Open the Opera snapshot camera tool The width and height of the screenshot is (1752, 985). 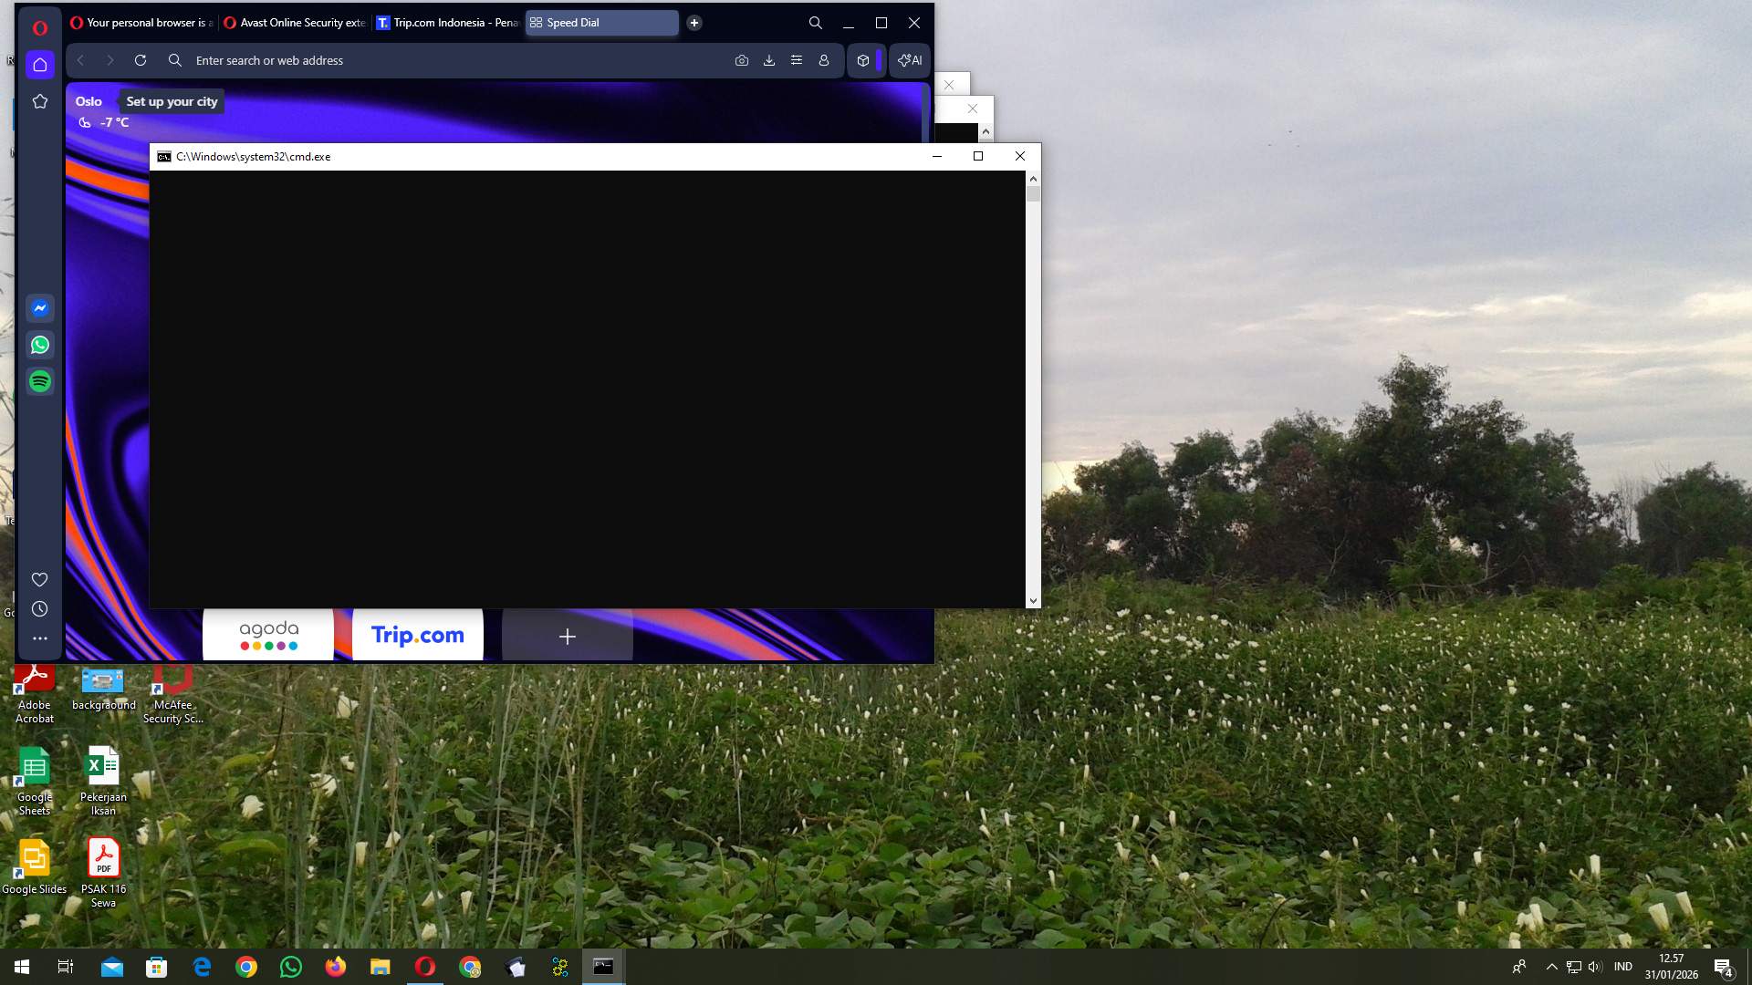[742, 60]
